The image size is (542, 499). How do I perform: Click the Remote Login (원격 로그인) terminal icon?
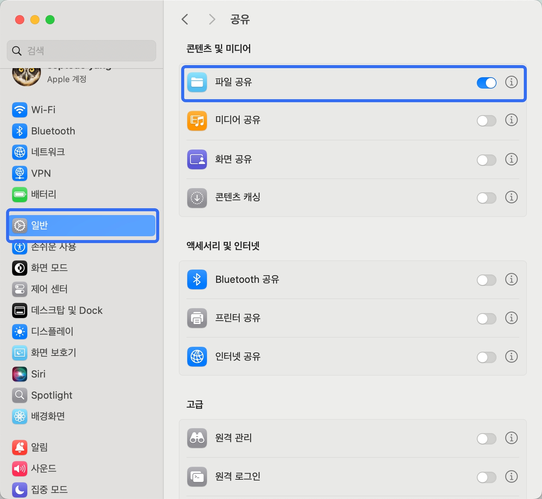[197, 477]
